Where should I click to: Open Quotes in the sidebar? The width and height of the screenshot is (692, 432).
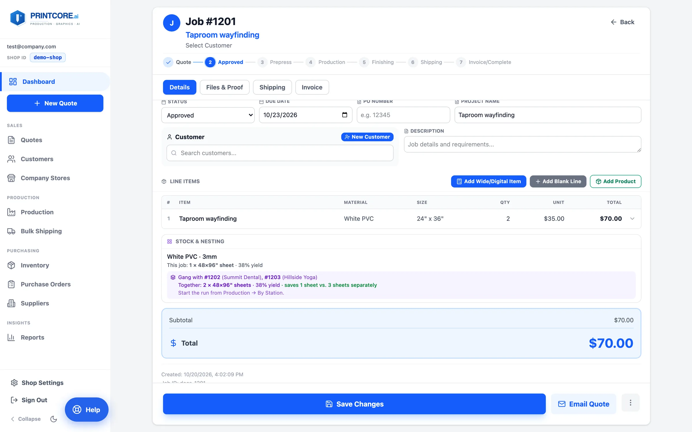click(31, 140)
